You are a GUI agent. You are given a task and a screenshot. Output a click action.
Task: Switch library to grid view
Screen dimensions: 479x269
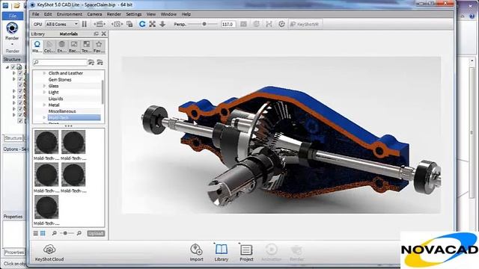(43, 233)
